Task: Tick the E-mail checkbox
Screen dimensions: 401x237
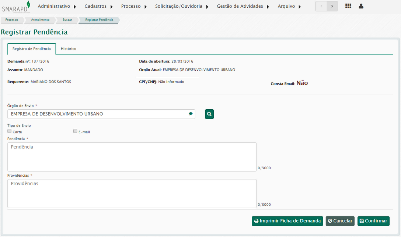Action: point(75,131)
